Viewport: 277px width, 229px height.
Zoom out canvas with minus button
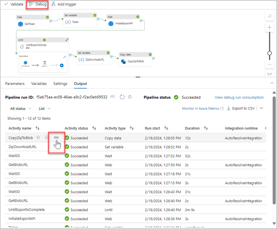(270, 64)
